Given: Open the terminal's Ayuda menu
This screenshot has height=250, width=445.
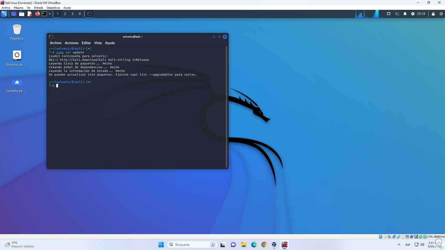Looking at the screenshot, I should pyautogui.click(x=110, y=43).
